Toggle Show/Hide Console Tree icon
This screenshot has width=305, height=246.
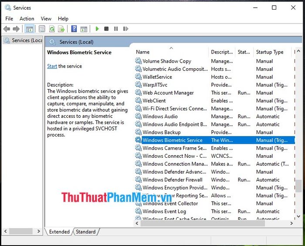[x=30, y=29]
